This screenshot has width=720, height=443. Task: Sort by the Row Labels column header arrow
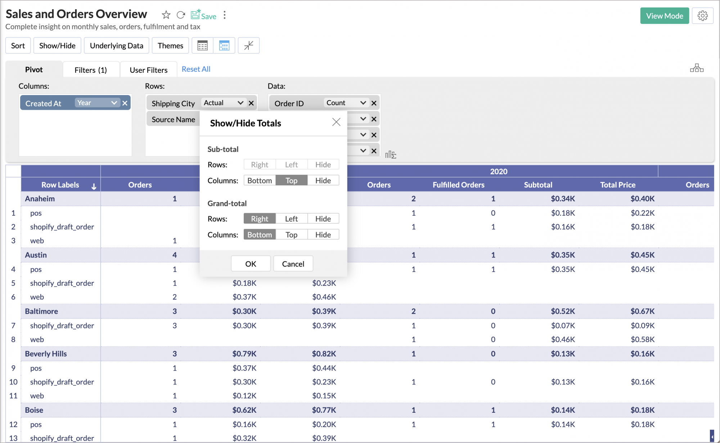pos(94,186)
